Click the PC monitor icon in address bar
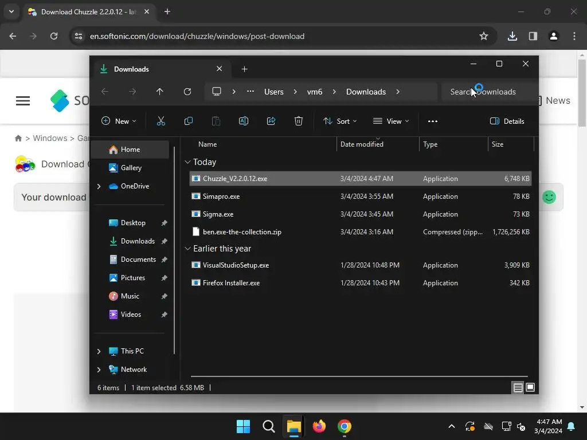The height and width of the screenshot is (440, 587). pos(217,92)
